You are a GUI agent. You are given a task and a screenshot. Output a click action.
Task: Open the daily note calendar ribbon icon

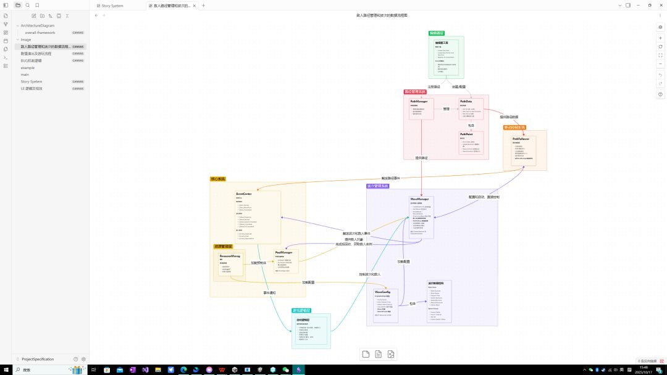6,41
